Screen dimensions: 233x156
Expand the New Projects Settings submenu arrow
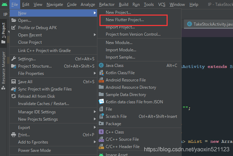click(95, 119)
